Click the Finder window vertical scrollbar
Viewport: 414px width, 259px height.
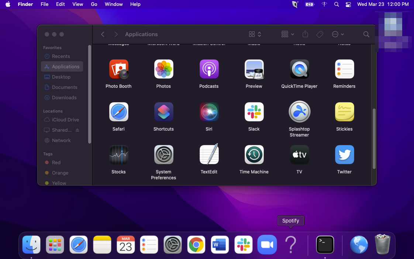[x=374, y=139]
